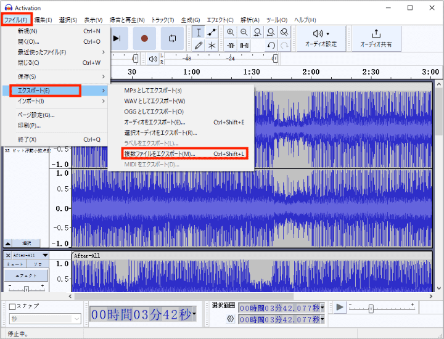Click the Redo arrow icon
The height and width of the screenshot is (339, 444).
(284, 45)
